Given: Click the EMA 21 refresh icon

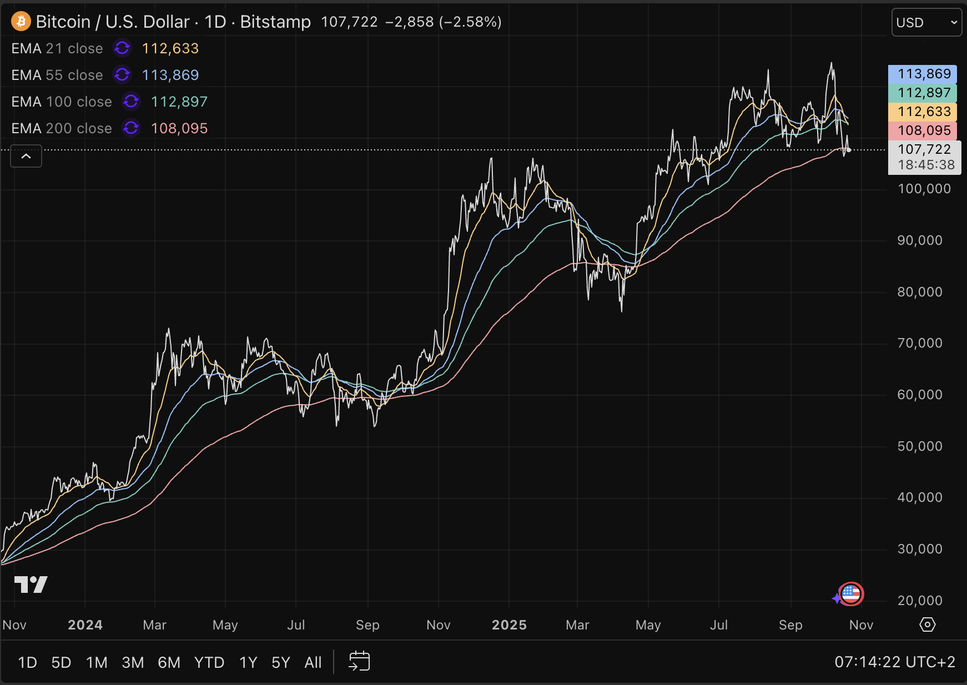Looking at the screenshot, I should [122, 48].
